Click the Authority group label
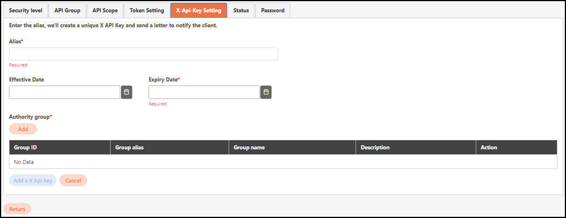 (x=31, y=117)
